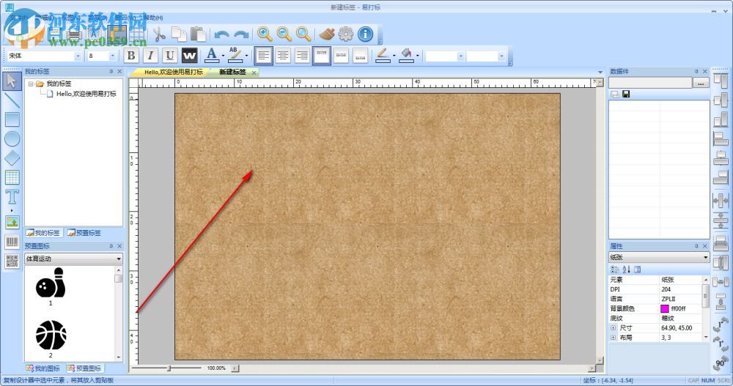Switch to the Hello,欢迎使用易打标 document tab
The image size is (733, 386).
click(174, 72)
